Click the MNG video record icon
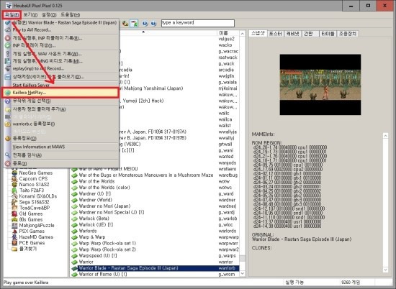The image size is (396, 289). 8,61
